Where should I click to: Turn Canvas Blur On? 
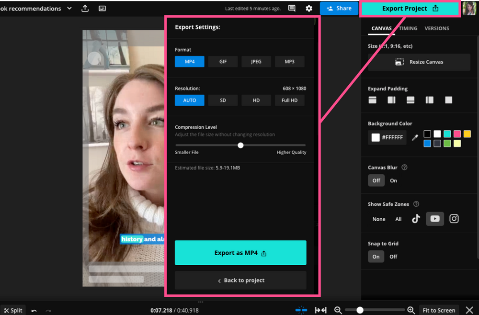tap(393, 180)
